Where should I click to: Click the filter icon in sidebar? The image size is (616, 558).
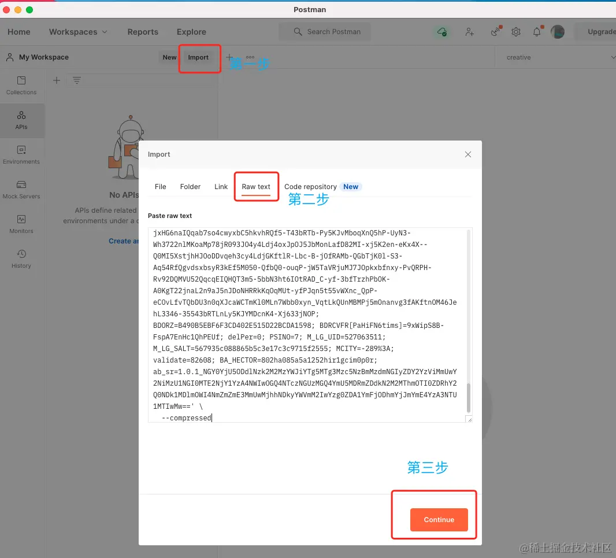pos(77,80)
